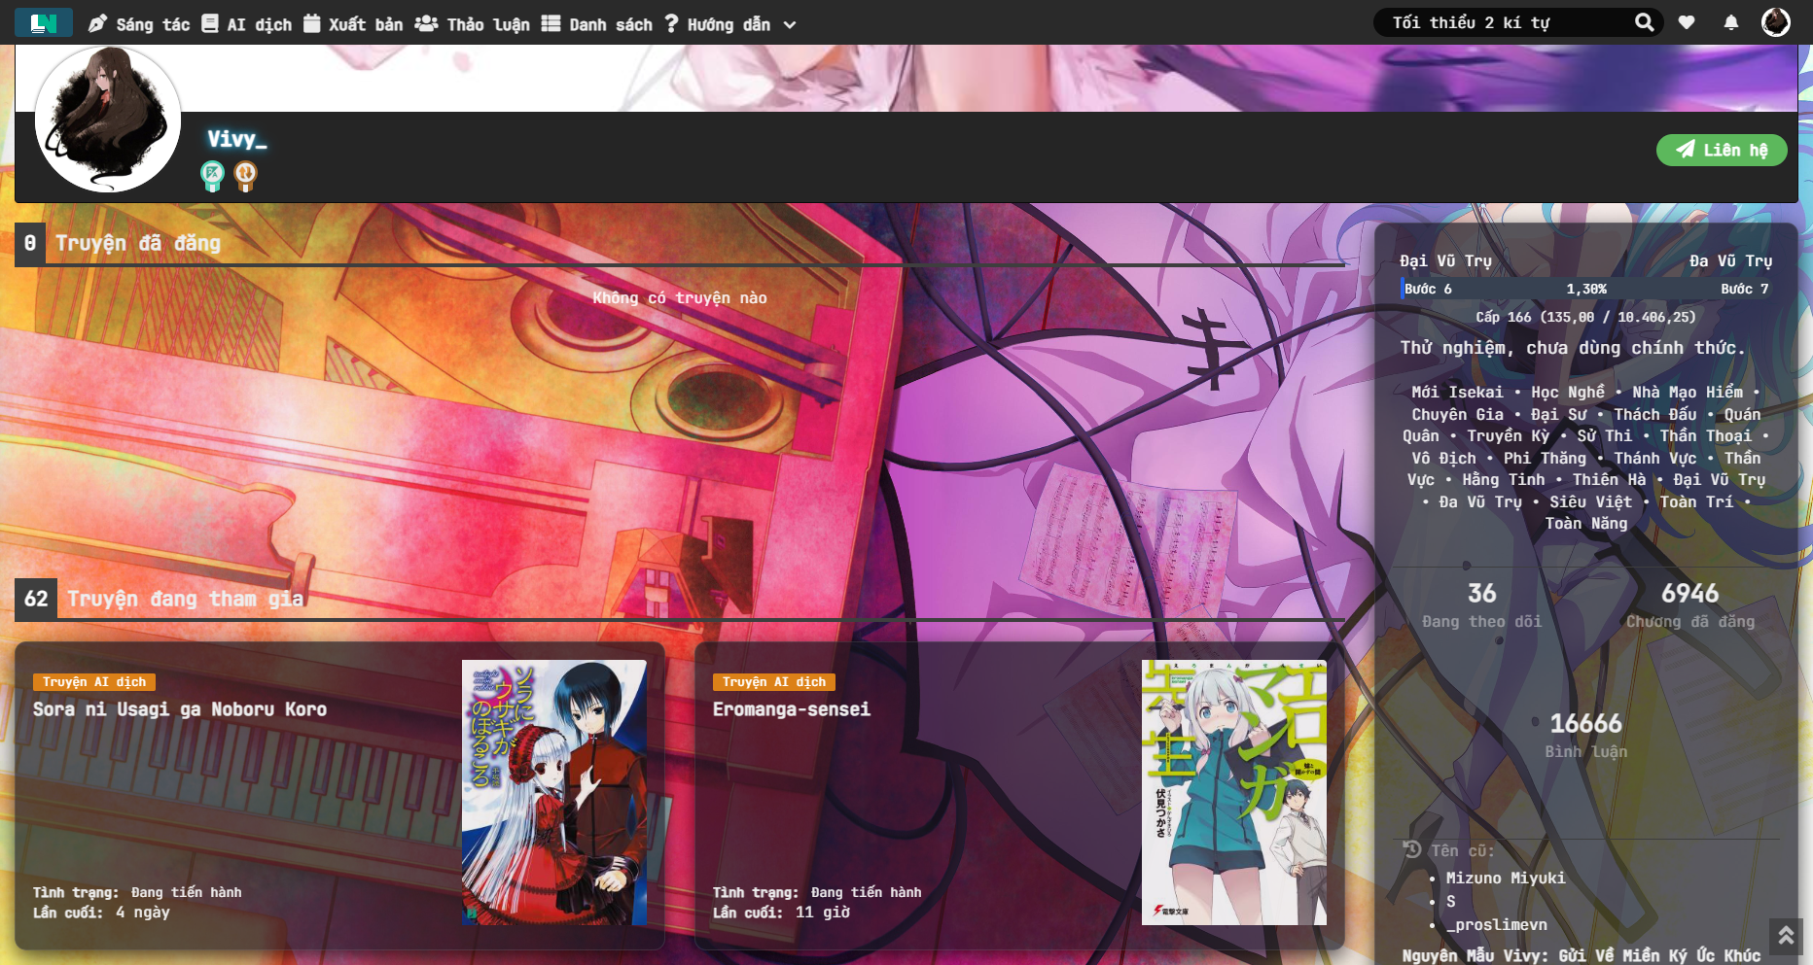
Task: Go to Xuất bản section
Action: [x=353, y=24]
